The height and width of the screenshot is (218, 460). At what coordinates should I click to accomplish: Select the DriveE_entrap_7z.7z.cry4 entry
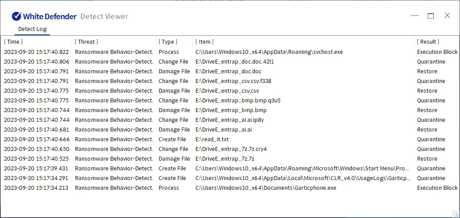pos(231,149)
